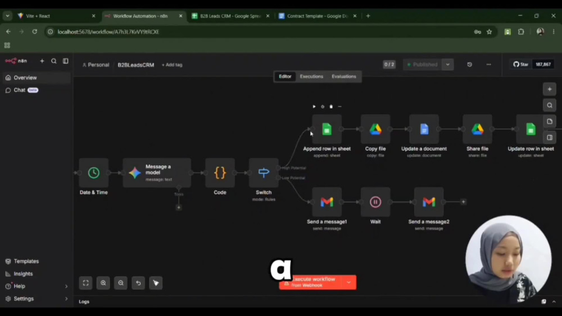Switch to B2B Leads CRM spreadsheet tab

[x=230, y=16]
